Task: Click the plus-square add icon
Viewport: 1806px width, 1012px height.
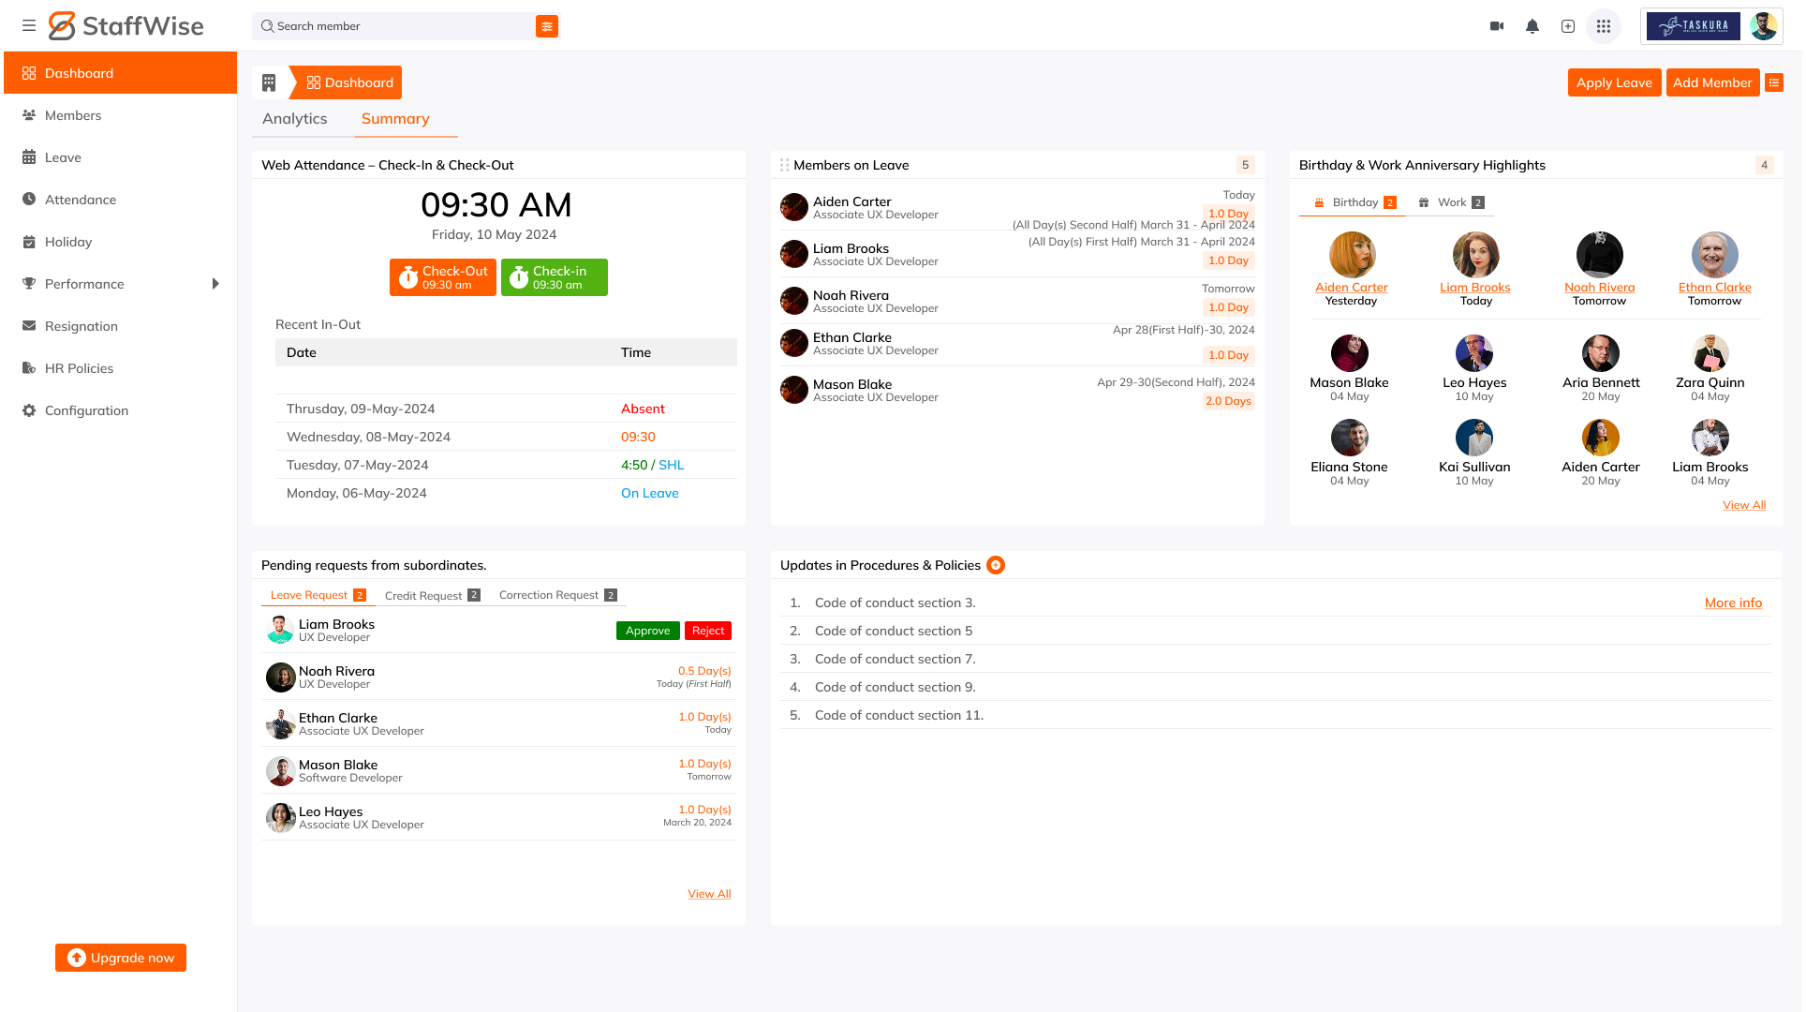Action: point(1568,26)
